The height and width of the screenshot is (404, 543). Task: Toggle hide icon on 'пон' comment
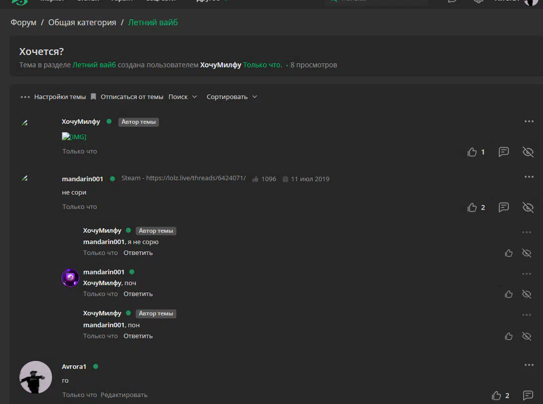point(526,336)
